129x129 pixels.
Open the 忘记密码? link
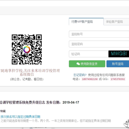(x=80, y=75)
